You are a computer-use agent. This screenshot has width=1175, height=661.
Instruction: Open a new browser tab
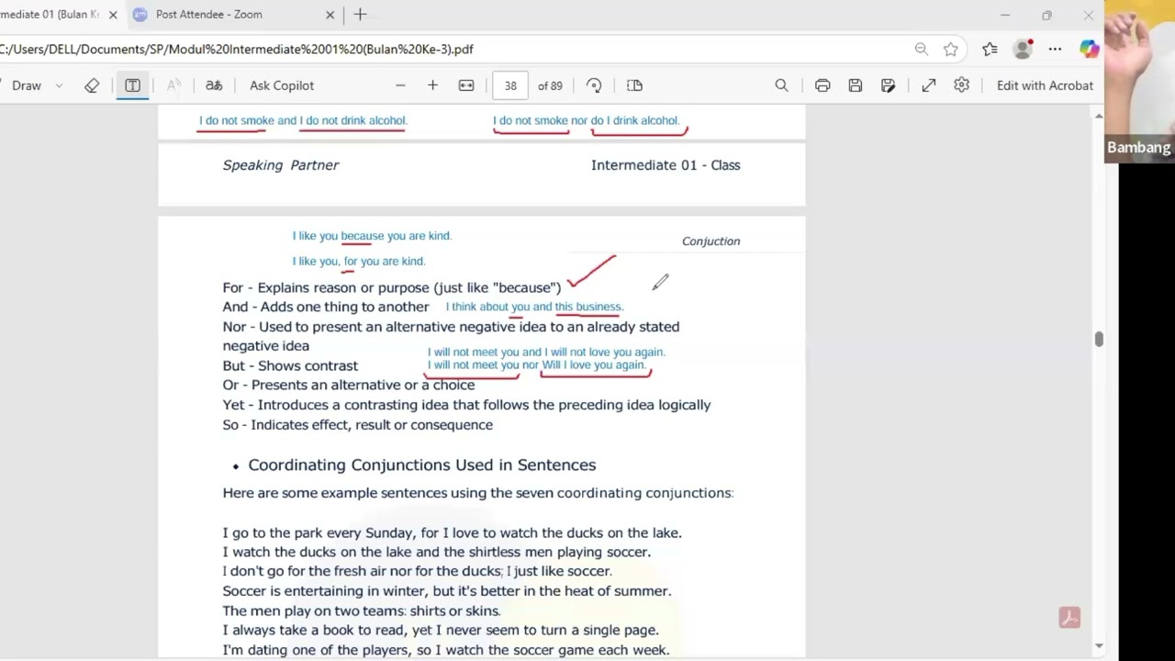point(360,15)
